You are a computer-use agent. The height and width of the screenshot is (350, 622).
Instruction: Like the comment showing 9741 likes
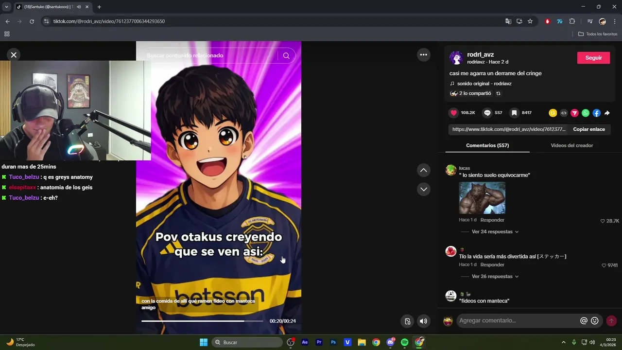pyautogui.click(x=604, y=265)
